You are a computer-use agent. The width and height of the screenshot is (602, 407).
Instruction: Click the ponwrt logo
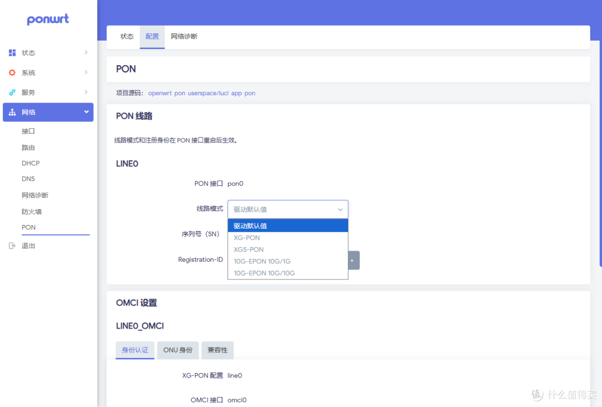pyautogui.click(x=47, y=19)
